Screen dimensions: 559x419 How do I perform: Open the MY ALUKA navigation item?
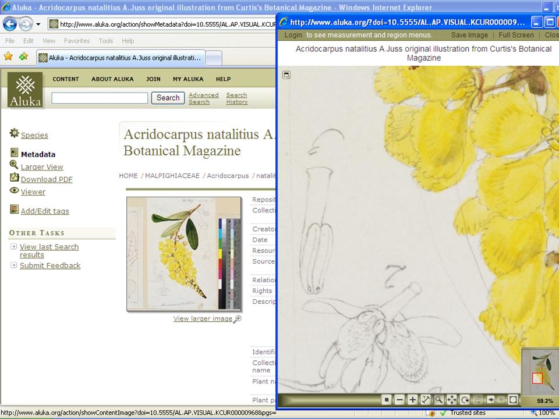click(x=188, y=79)
